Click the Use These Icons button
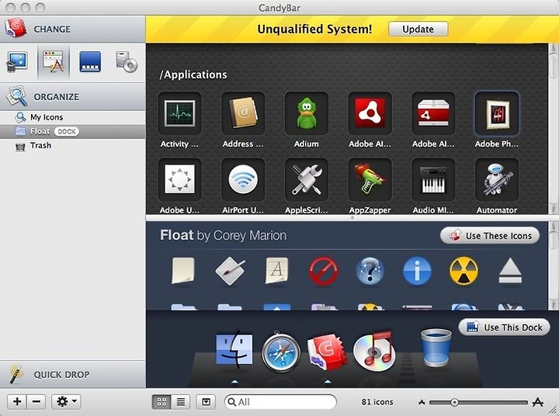This screenshot has height=416, width=559. 490,236
